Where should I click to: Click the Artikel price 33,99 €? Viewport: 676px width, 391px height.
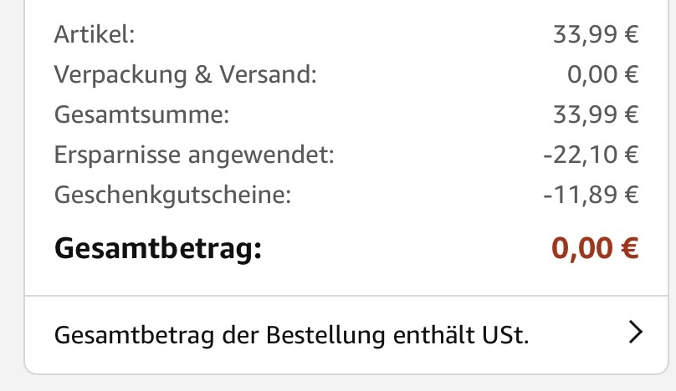coord(596,34)
